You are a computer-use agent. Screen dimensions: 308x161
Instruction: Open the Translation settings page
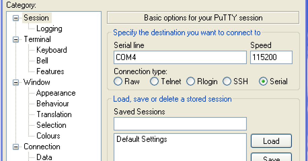click(x=54, y=115)
